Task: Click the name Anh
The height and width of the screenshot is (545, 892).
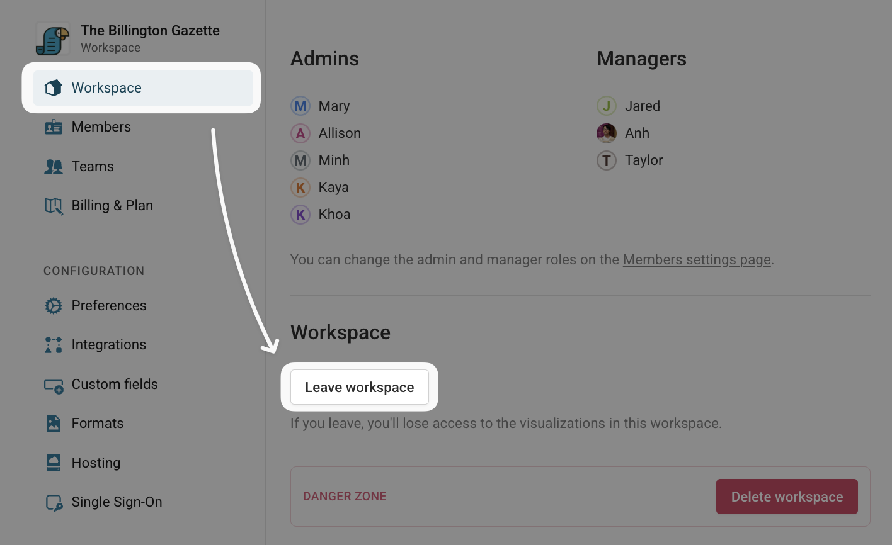Action: tap(637, 133)
